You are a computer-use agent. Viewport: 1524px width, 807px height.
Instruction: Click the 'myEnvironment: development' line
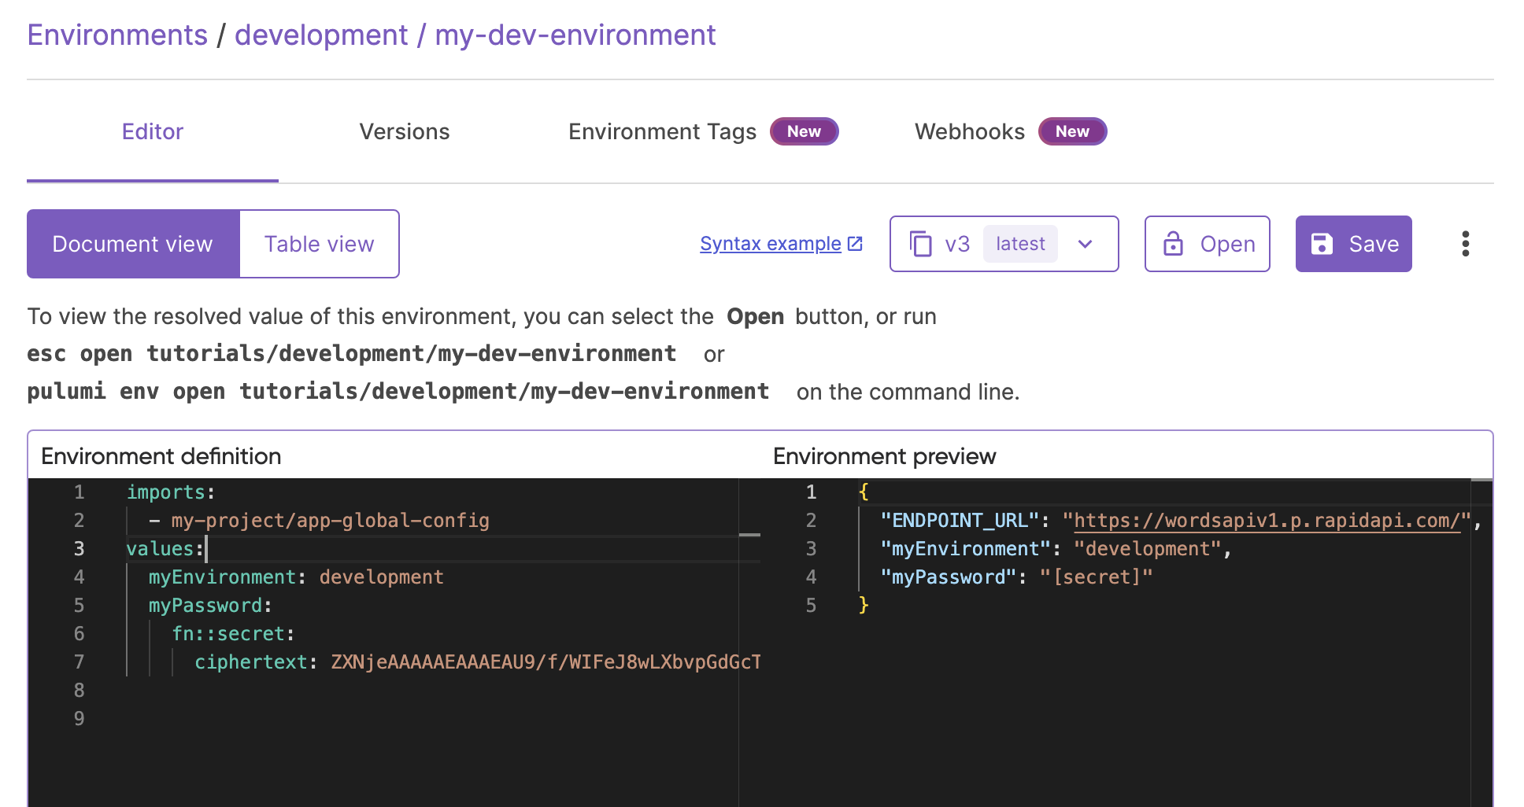(x=296, y=577)
